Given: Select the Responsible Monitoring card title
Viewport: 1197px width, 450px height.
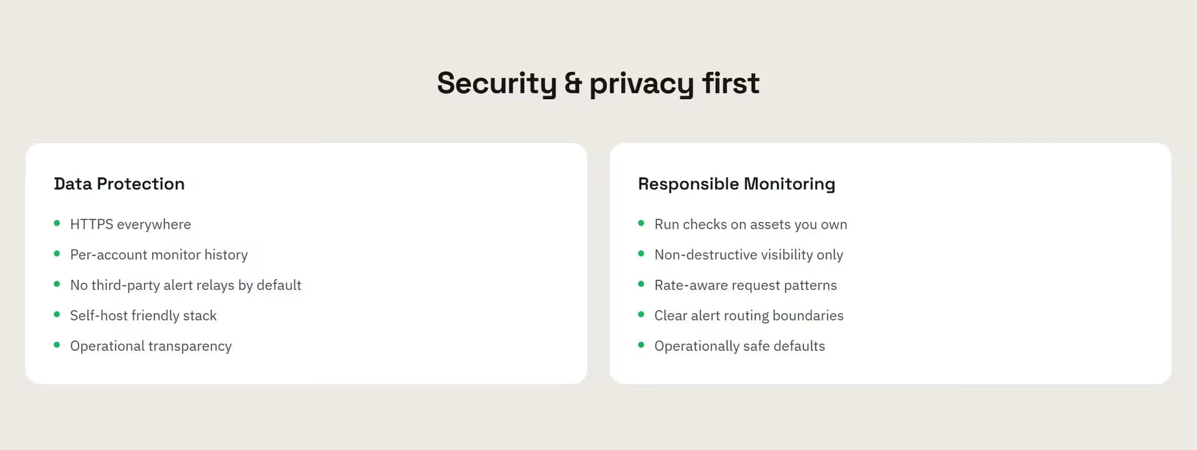Looking at the screenshot, I should (736, 184).
